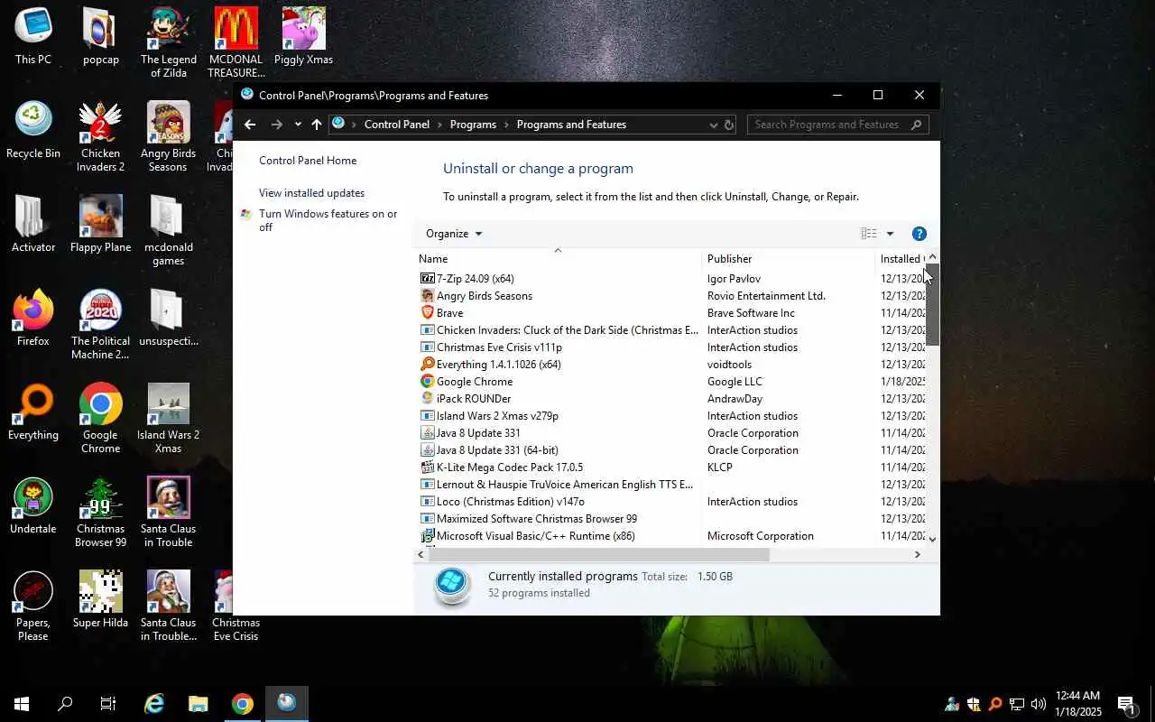
Task: Select The Legend of Zilda desktop icon
Action: coord(169,43)
